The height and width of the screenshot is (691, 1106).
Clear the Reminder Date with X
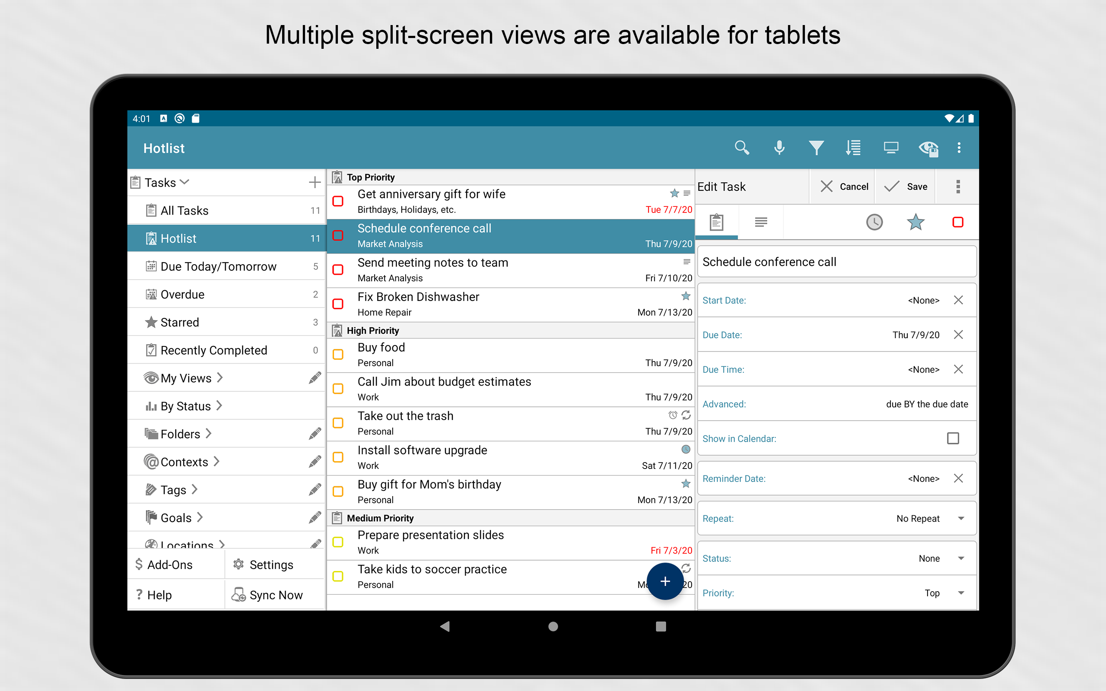[958, 478]
